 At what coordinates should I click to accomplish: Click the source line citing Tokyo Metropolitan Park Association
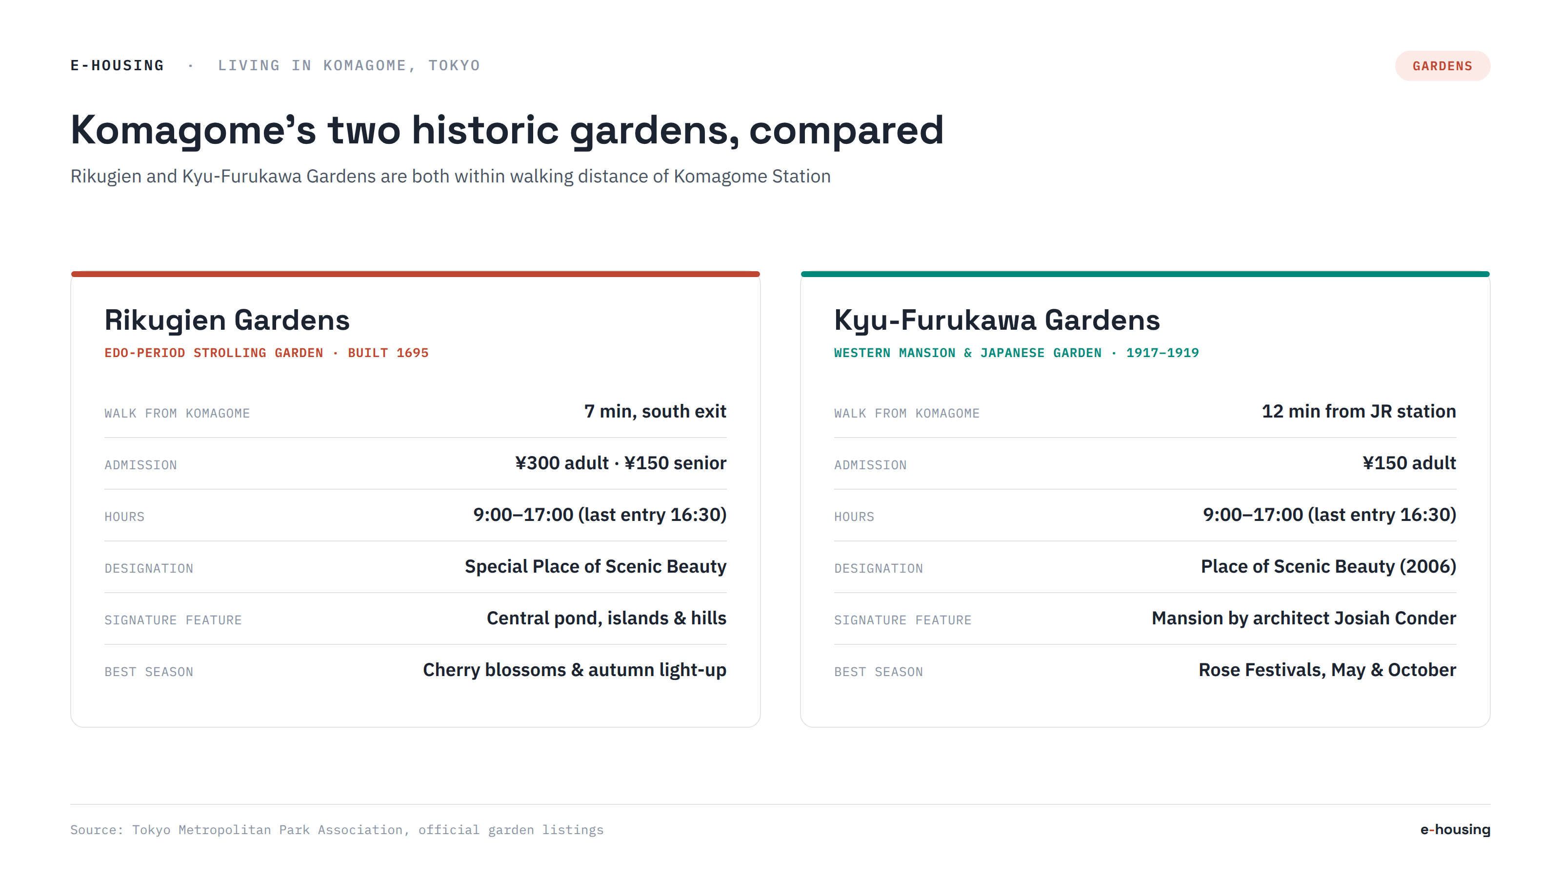337,830
